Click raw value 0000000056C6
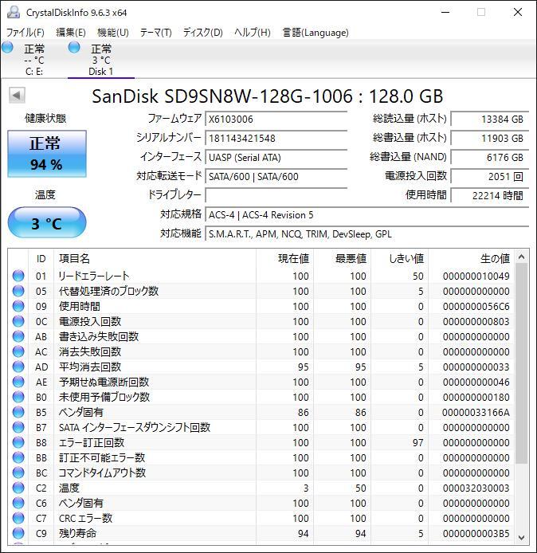The height and width of the screenshot is (553, 537). coord(476,307)
